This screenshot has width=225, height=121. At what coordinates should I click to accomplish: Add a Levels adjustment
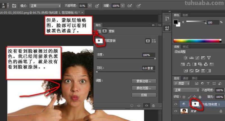coord(192,58)
